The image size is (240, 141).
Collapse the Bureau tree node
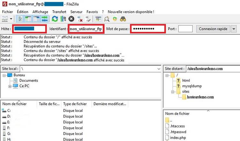pyautogui.click(x=4, y=75)
